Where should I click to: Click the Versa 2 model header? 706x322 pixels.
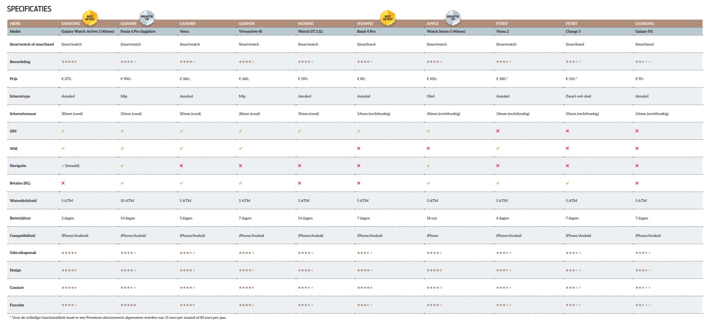(503, 31)
